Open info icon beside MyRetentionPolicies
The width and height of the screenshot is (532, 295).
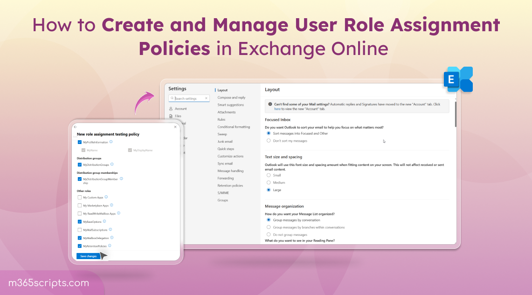pos(110,246)
